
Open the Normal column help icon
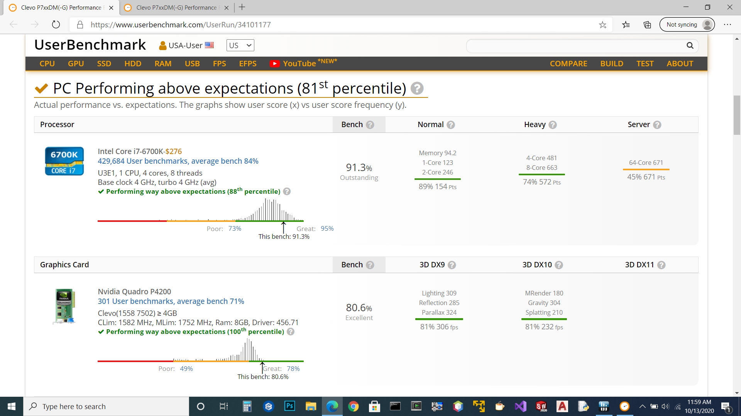point(451,125)
